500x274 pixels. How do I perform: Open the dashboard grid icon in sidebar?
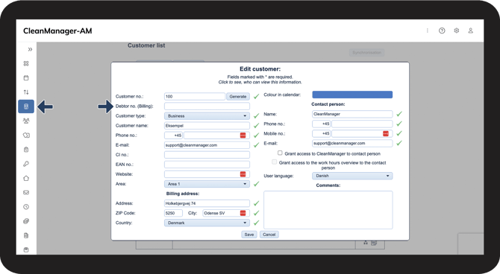[x=26, y=63]
